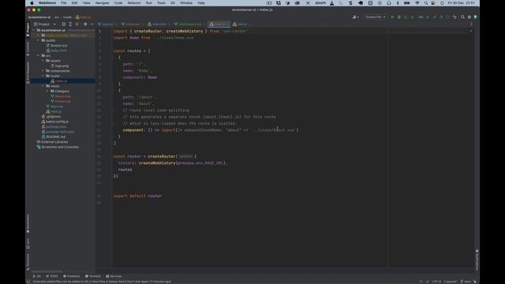The height and width of the screenshot is (284, 505).
Task: Open the Commit tool window stripe button
Action: pos(28,49)
